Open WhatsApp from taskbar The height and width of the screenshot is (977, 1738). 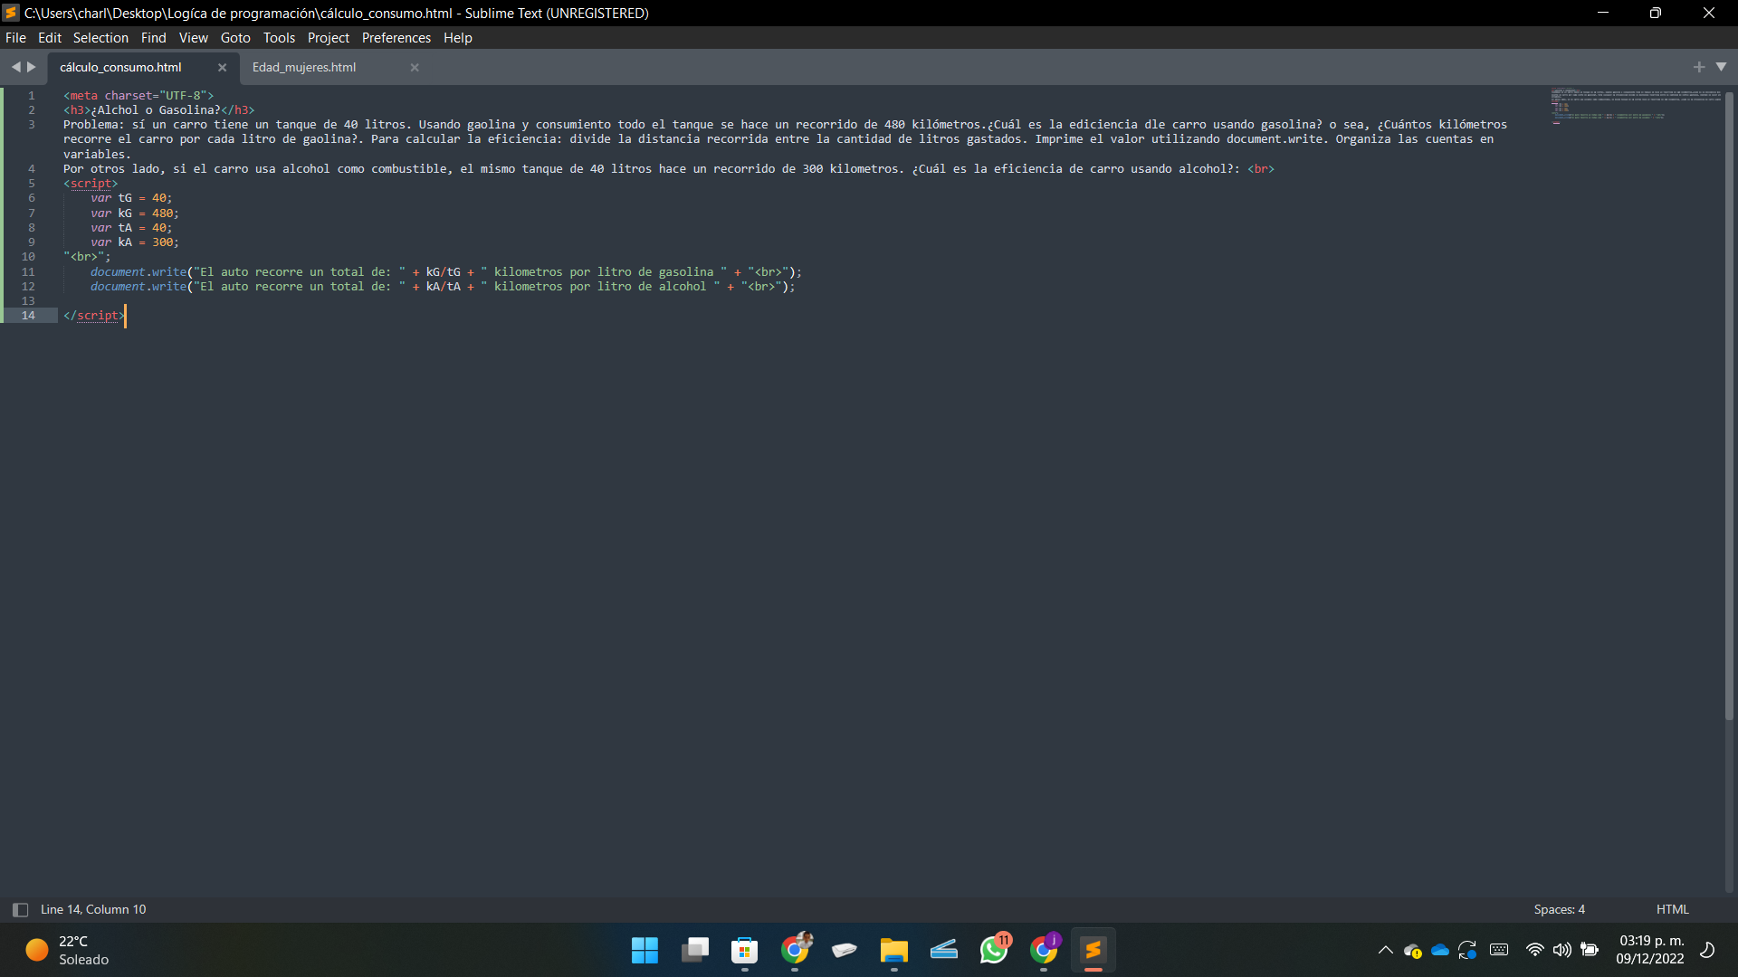(994, 950)
